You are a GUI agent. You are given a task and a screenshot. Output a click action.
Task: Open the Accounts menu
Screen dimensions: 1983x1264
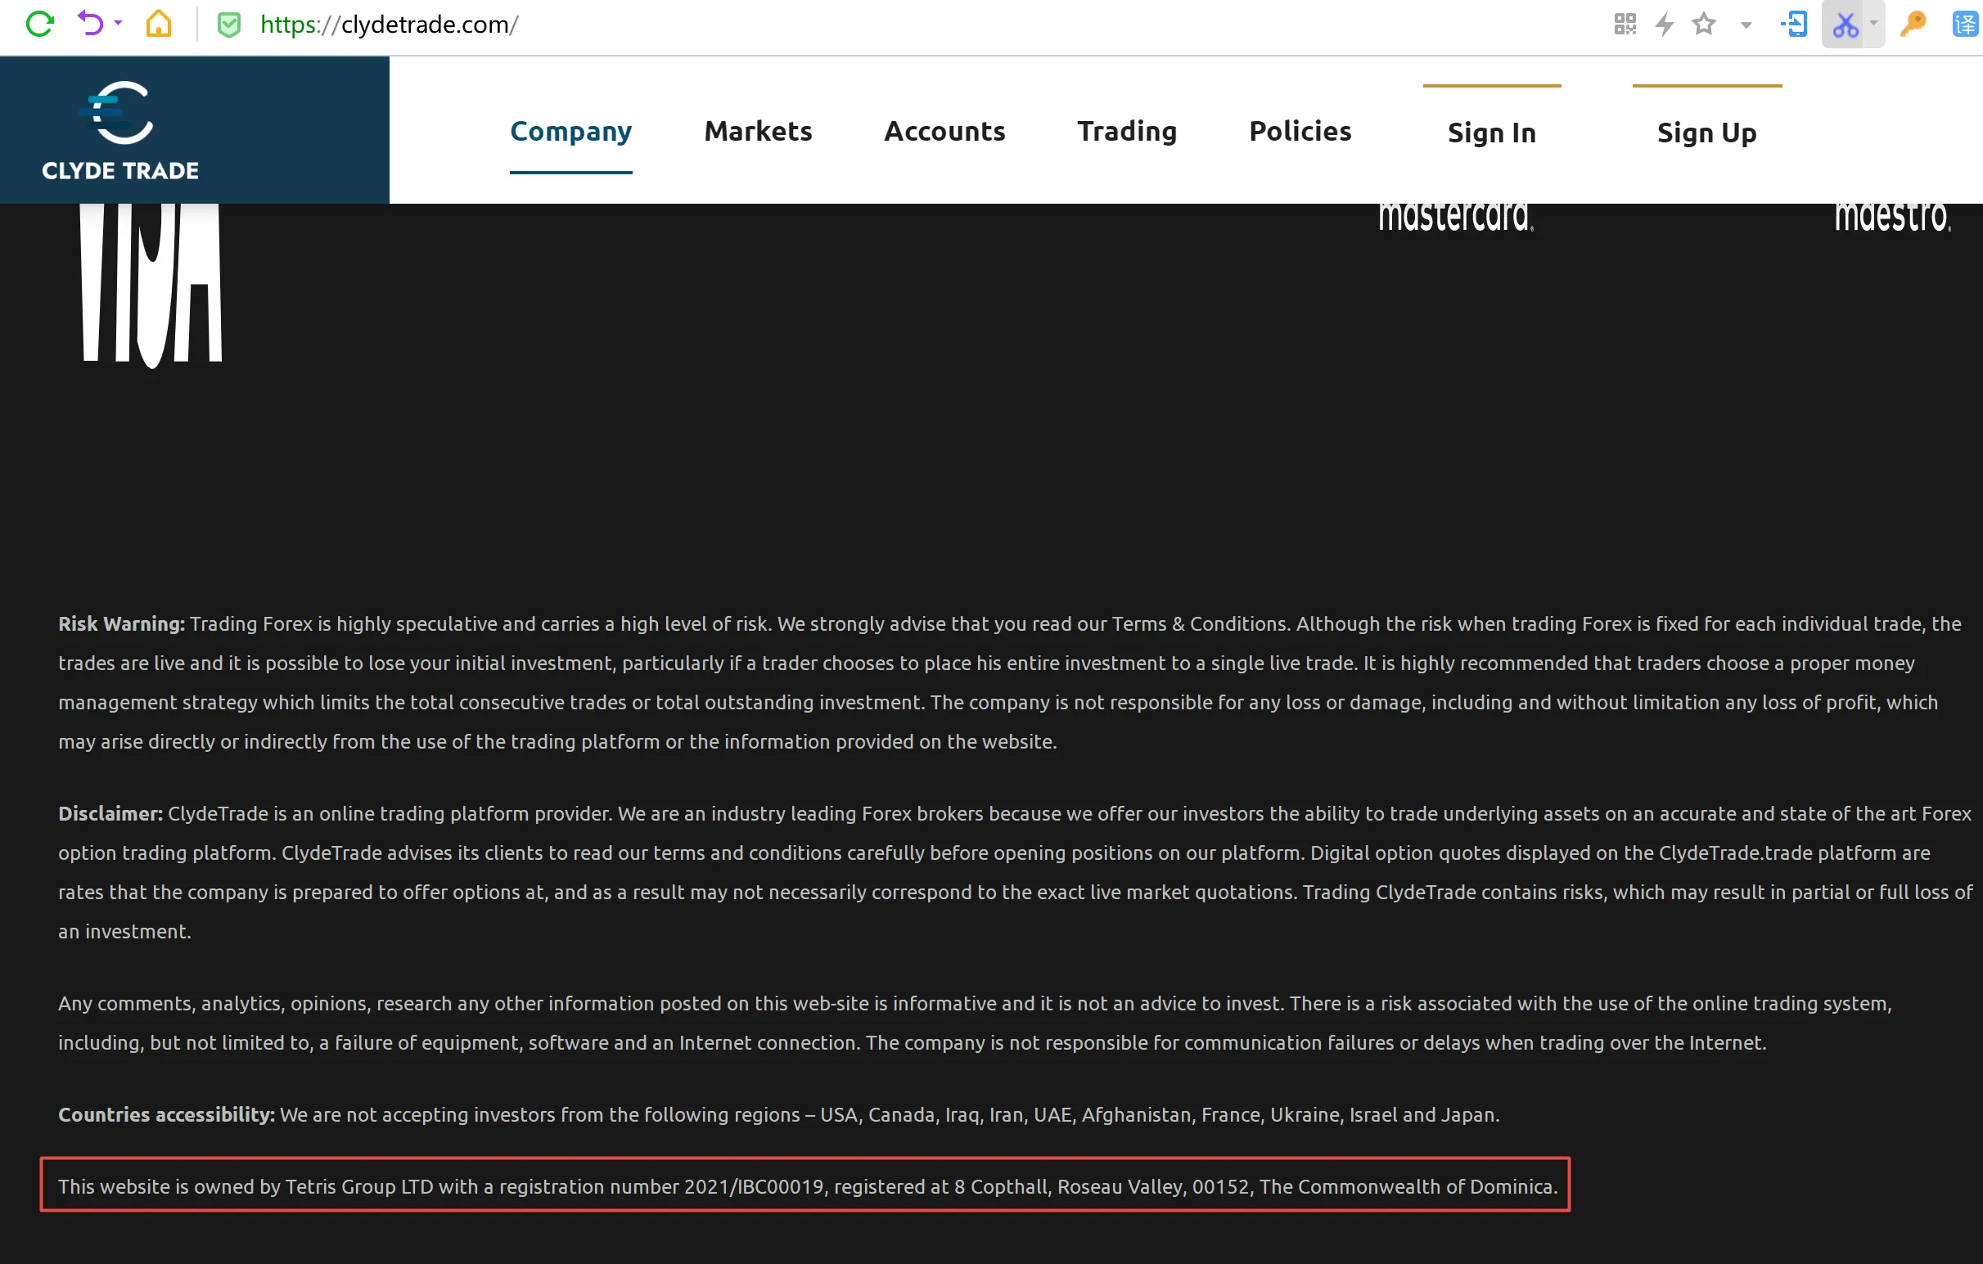(x=944, y=131)
